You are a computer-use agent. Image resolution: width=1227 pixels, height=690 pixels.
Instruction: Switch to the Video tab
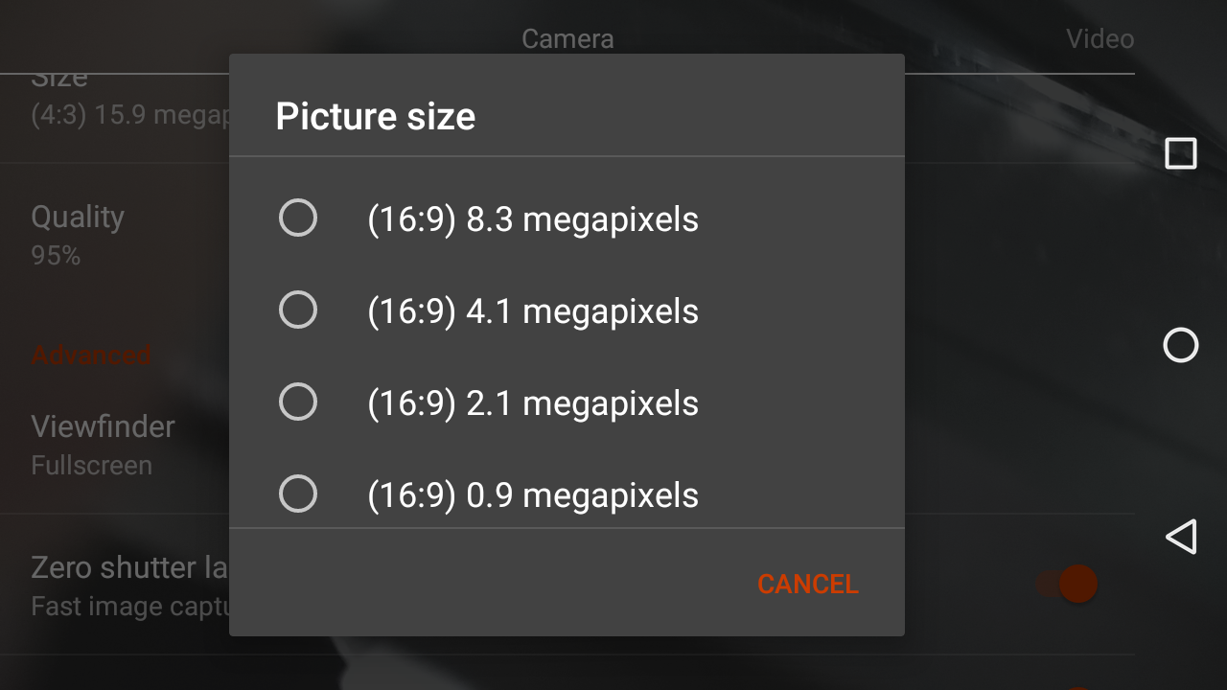pyautogui.click(x=1100, y=39)
